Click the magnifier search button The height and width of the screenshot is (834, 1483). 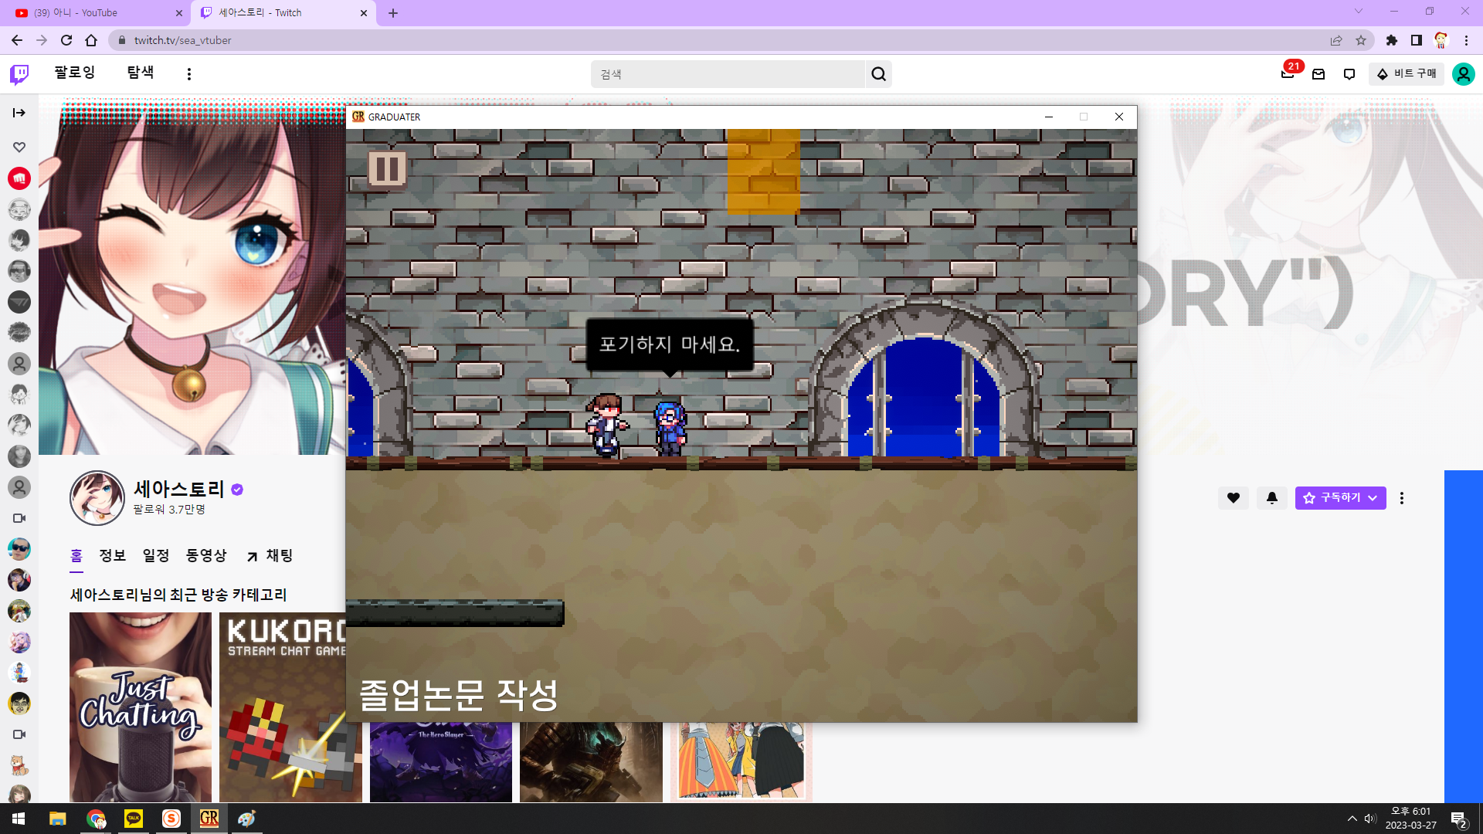coord(879,74)
